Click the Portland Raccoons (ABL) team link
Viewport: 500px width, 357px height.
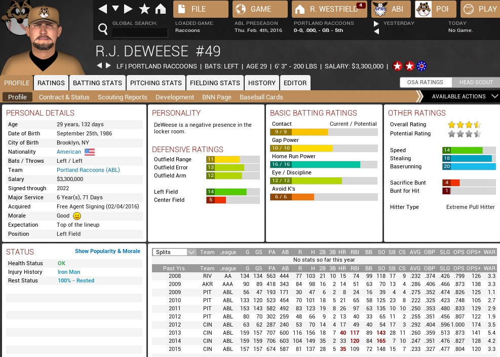click(88, 170)
